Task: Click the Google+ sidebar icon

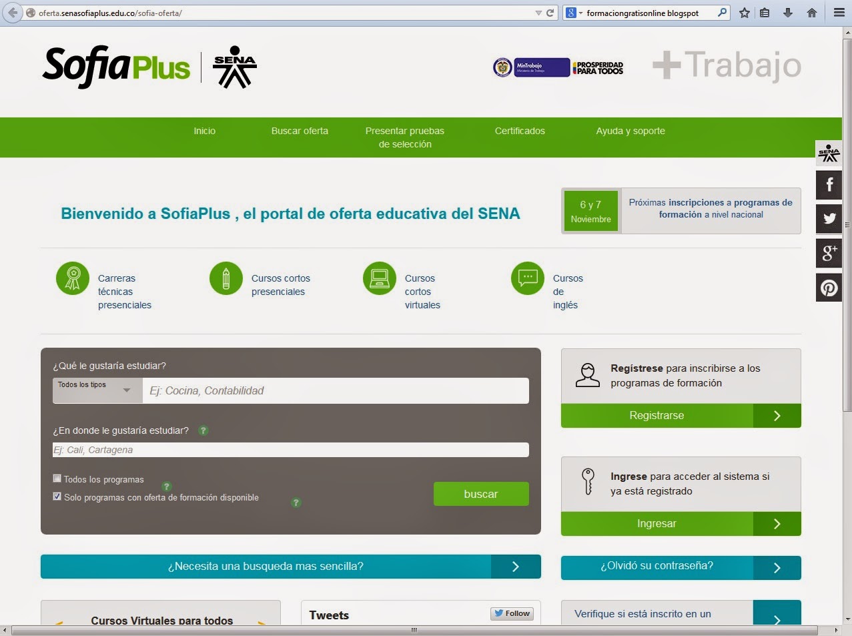Action: point(829,254)
